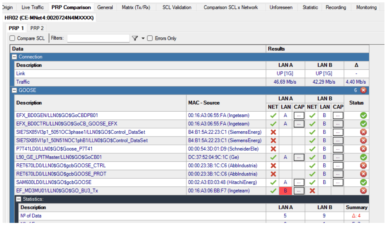Click green status icon for L90_GE_LPITMaster row
Viewport: 388px width, 226px height.
(x=363, y=157)
